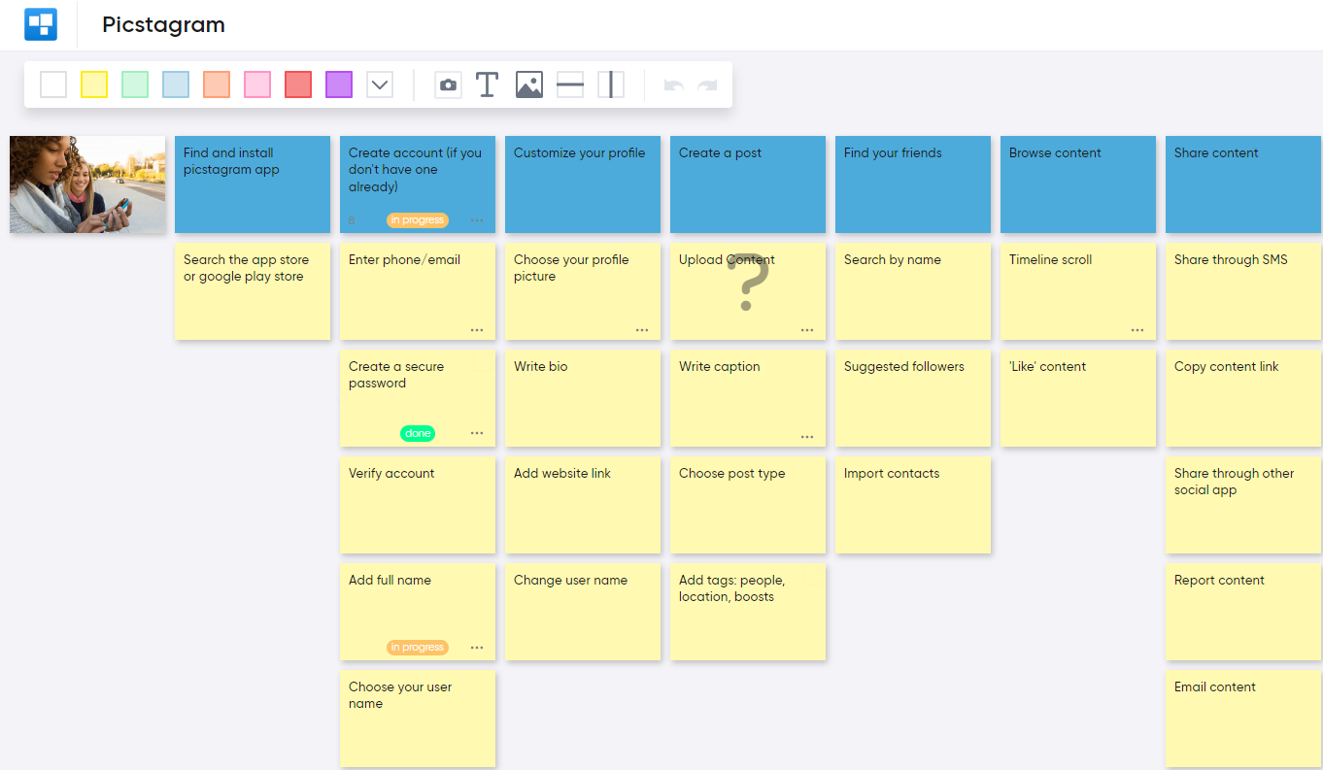Undo the last action
The image size is (1323, 770).
click(673, 85)
